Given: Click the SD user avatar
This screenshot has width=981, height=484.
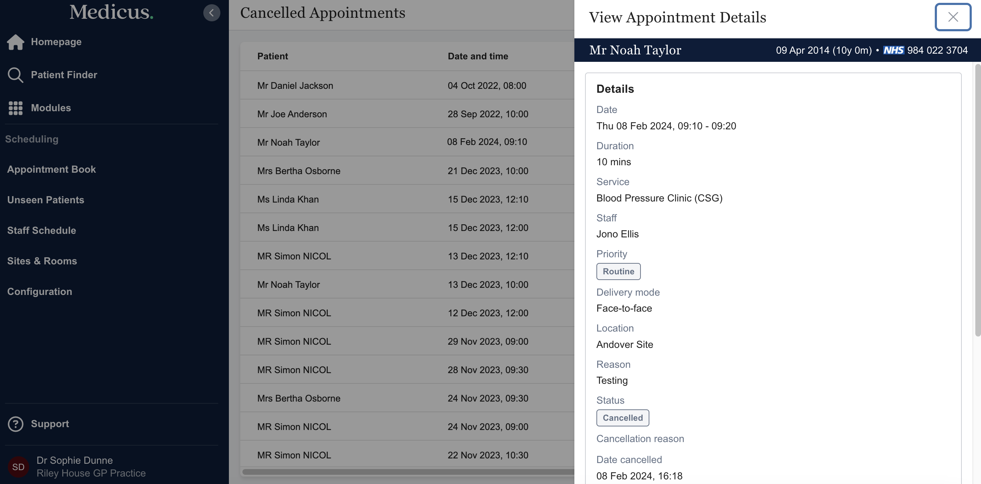Looking at the screenshot, I should (18, 467).
